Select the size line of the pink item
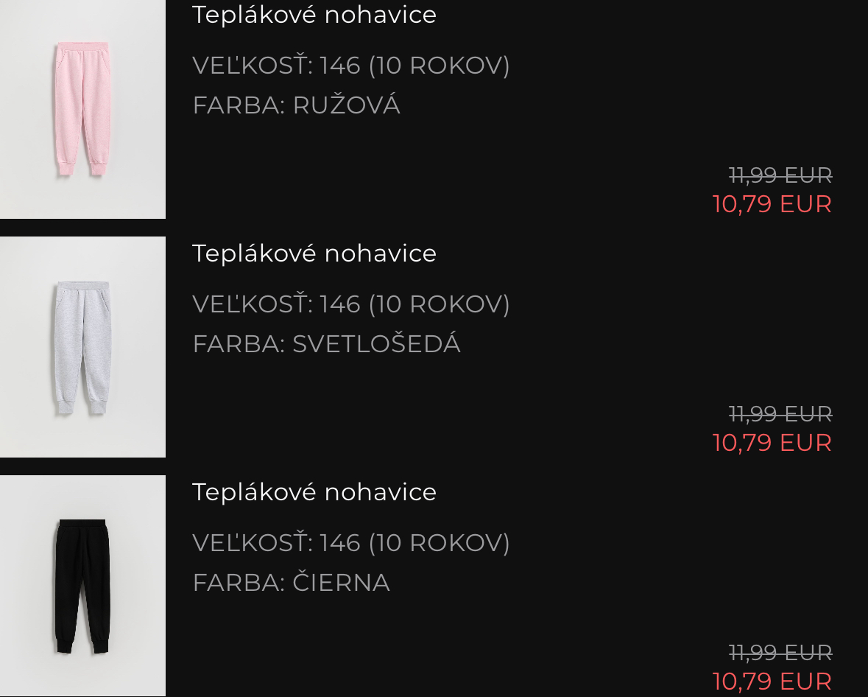 pos(351,66)
